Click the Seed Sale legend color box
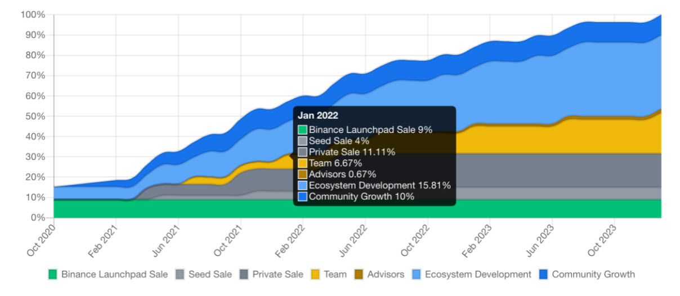The height and width of the screenshot is (296, 680). tap(180, 275)
